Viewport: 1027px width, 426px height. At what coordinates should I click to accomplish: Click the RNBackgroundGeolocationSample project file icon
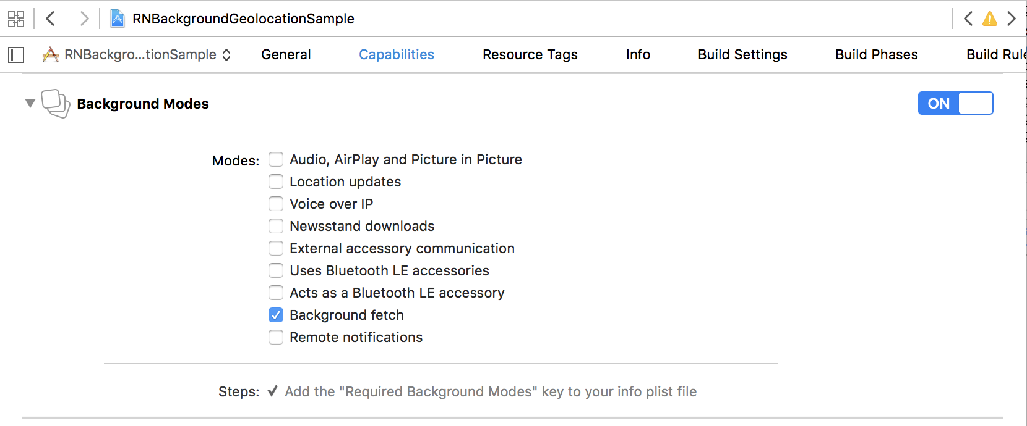[x=118, y=19]
